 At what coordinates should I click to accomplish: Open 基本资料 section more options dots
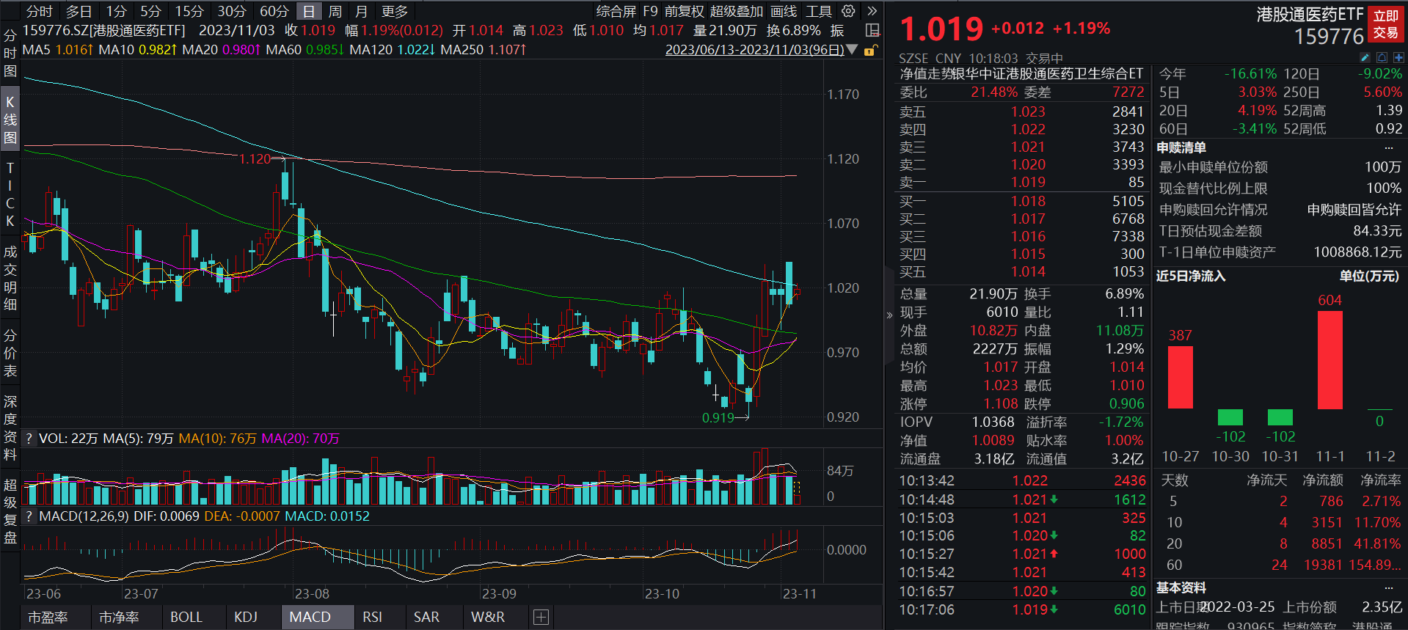pos(1389,588)
